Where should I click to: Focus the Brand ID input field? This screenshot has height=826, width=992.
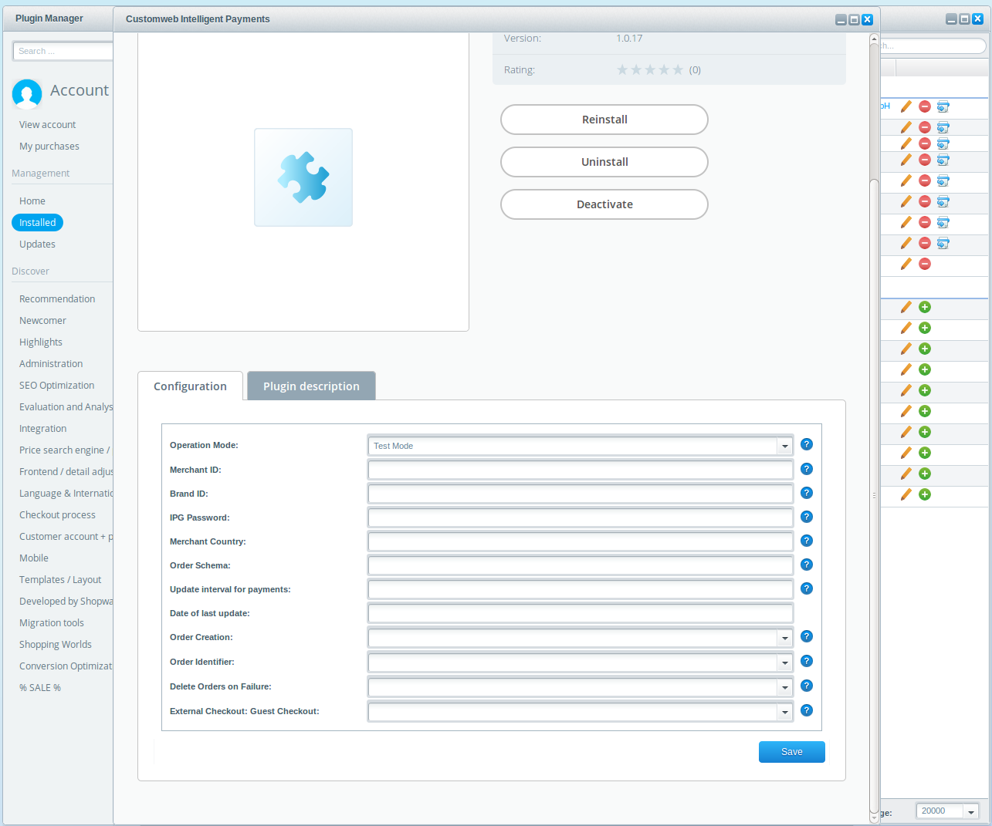tap(581, 494)
